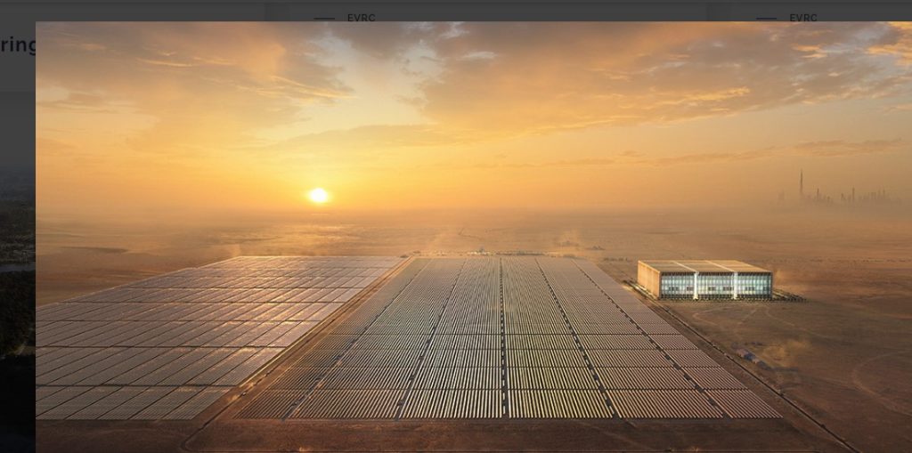Click the glass-fronted building in the image
Image resolution: width=912 pixels, height=453 pixels.
704,280
